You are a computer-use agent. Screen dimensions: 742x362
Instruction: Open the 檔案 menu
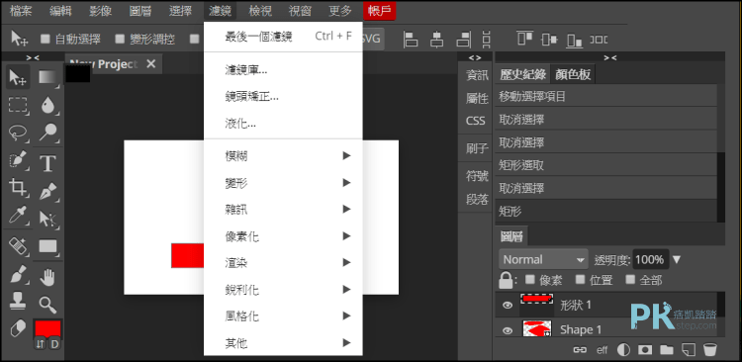[22, 11]
